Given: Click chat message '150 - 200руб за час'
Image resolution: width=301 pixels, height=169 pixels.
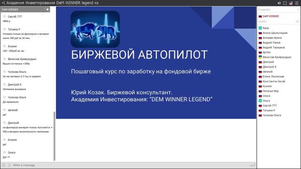Looking at the screenshot, I should pyautogui.click(x=14, y=51).
